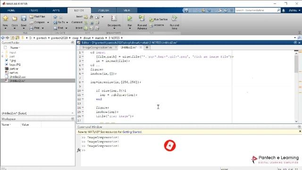Viewport: 302px width, 170px height.
Task: Open the Workspace panel actions menu
Action: [73, 119]
